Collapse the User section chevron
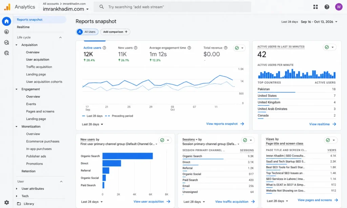The width and height of the screenshot is (347, 208). (61, 182)
